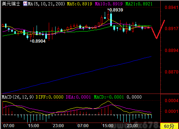This screenshot has height=129, width=179.
Task: Click the 0.0004 MACD axis value
Action: click(171, 101)
